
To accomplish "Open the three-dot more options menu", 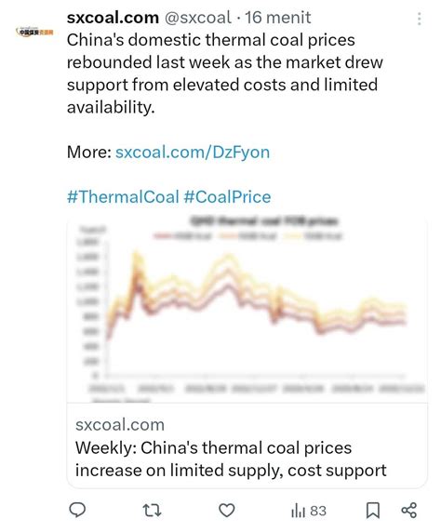I will [420, 19].
